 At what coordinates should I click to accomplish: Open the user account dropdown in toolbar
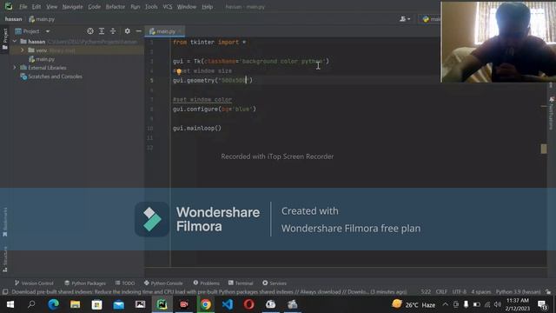click(x=405, y=19)
